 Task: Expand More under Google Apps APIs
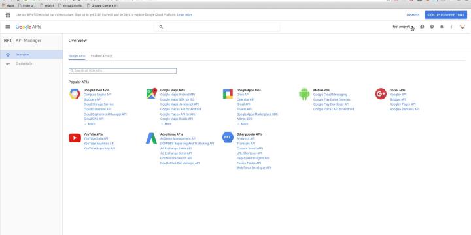click(243, 124)
